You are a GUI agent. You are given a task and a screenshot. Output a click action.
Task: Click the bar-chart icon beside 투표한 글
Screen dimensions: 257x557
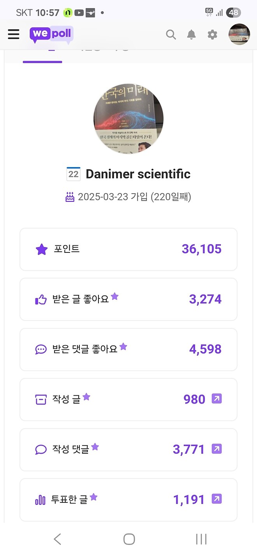point(40,500)
